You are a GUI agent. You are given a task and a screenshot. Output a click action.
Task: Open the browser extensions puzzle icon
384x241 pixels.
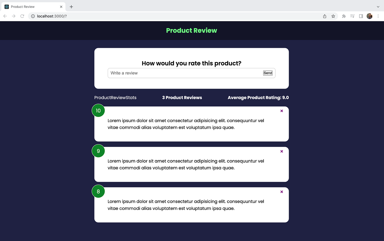click(344, 16)
